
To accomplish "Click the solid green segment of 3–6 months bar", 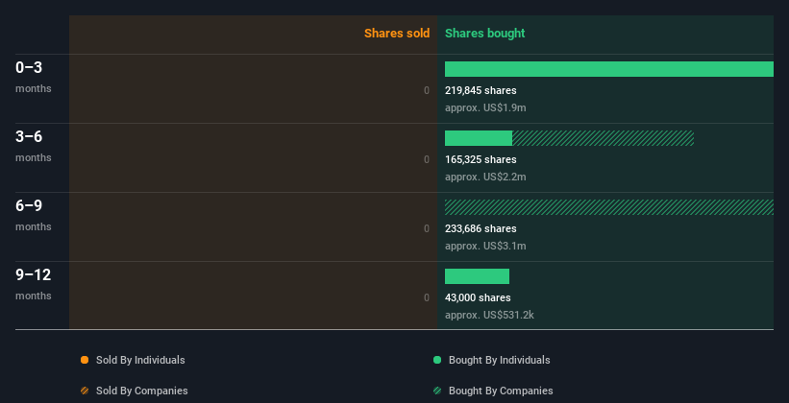I will [479, 138].
